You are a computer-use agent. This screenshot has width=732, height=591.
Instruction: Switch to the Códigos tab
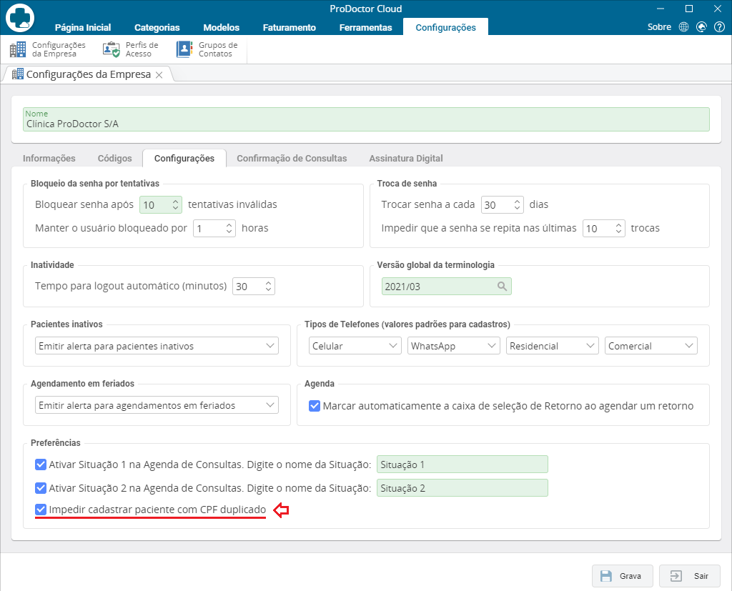(x=115, y=158)
